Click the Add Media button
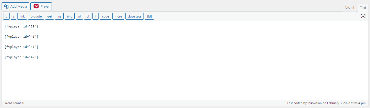 [x=15, y=6]
